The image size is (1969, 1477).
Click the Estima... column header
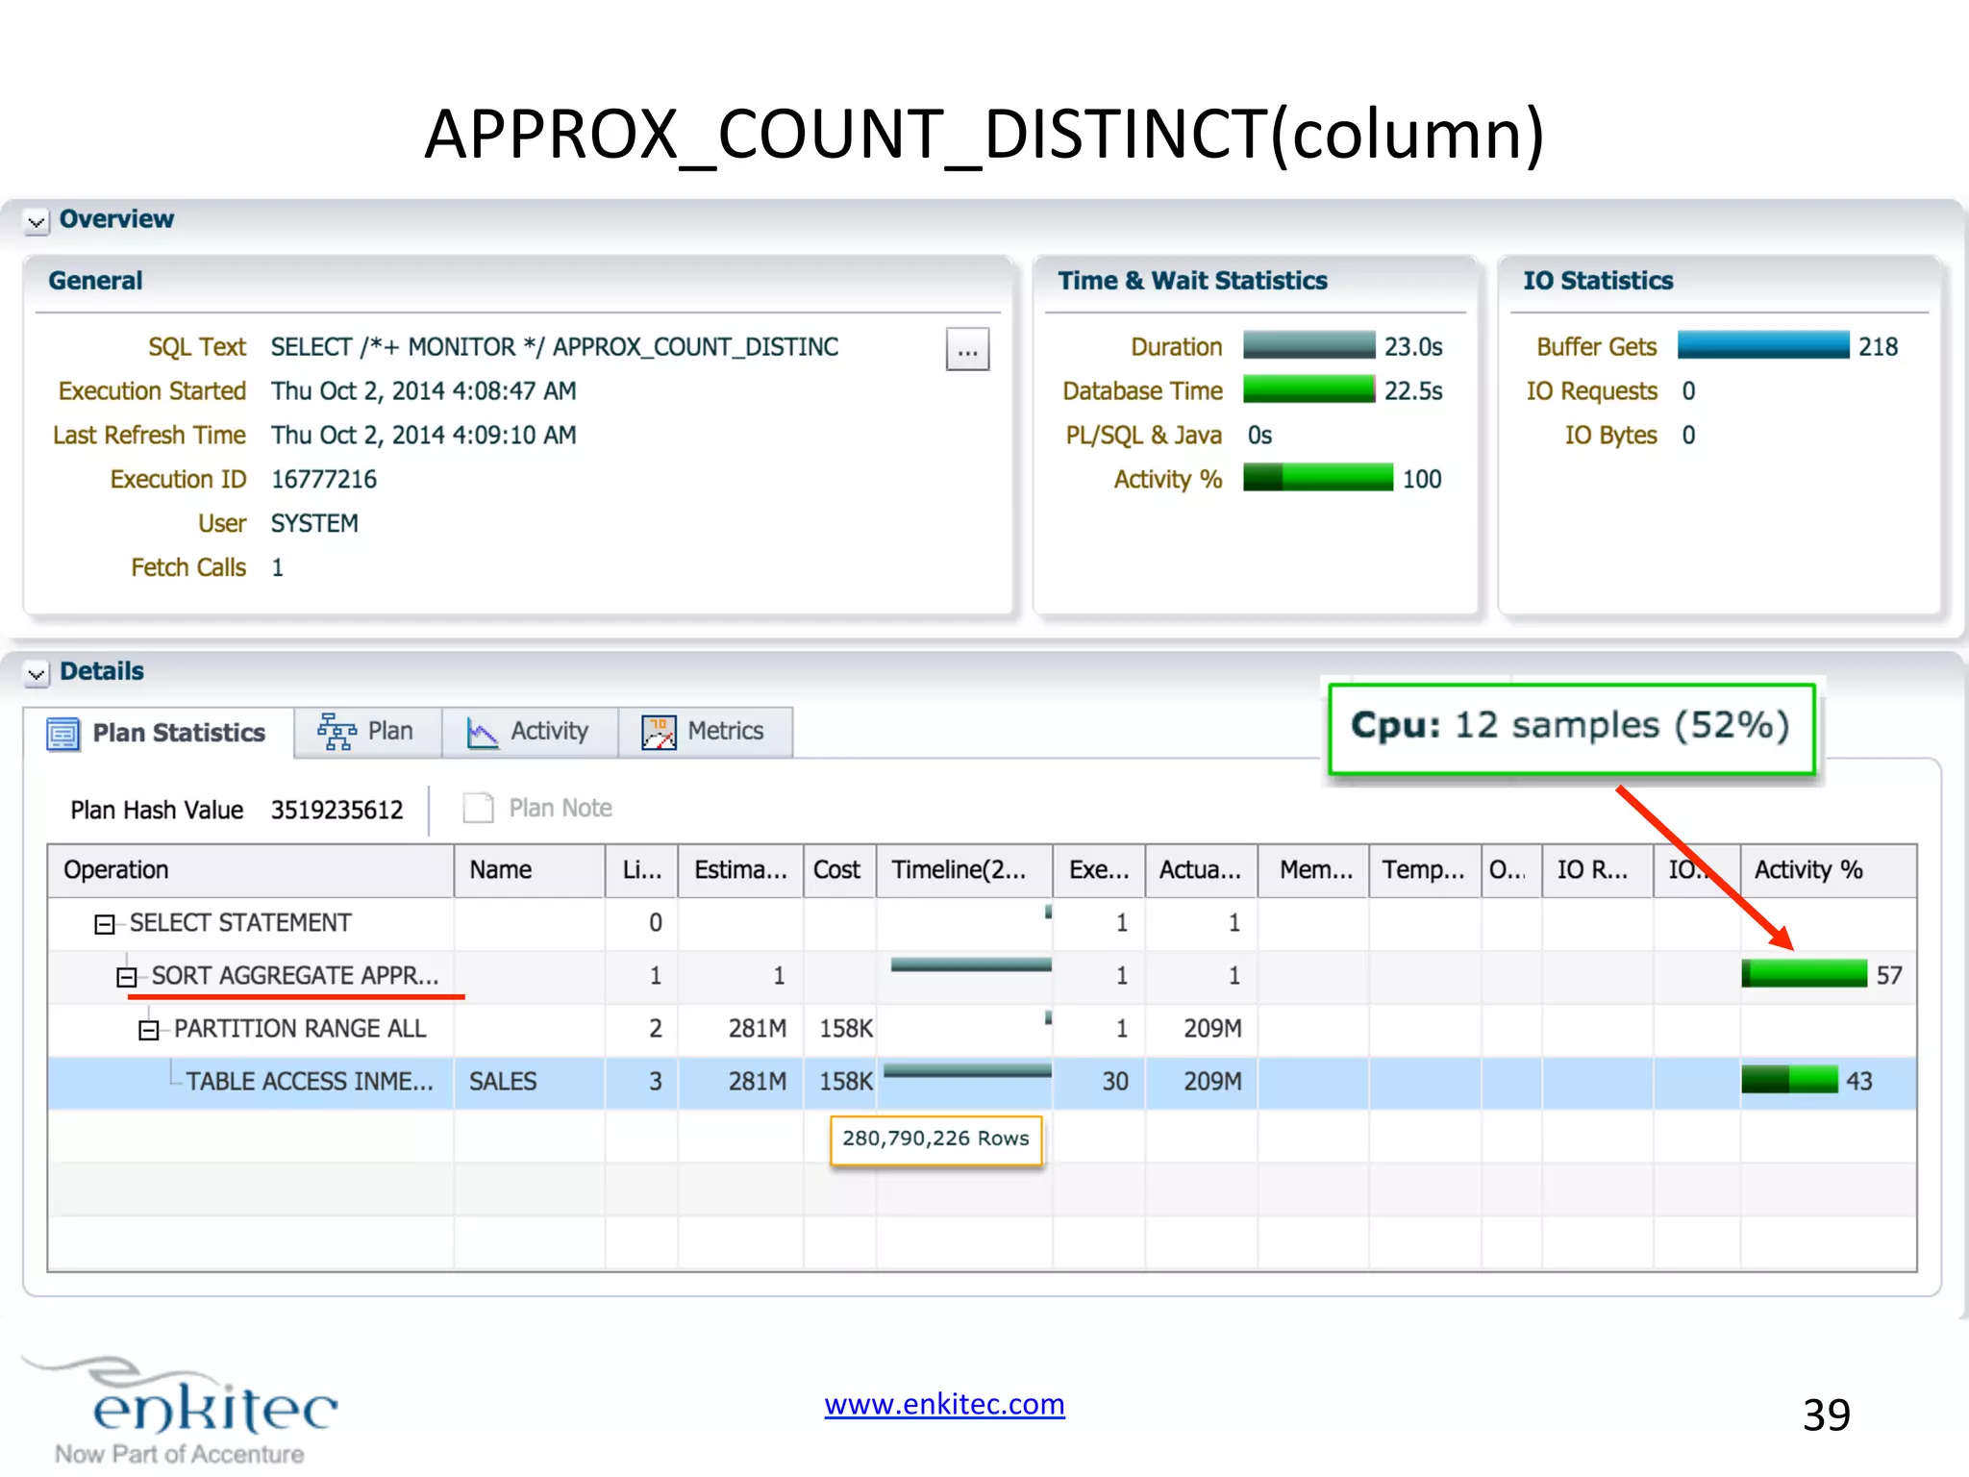pyautogui.click(x=740, y=870)
